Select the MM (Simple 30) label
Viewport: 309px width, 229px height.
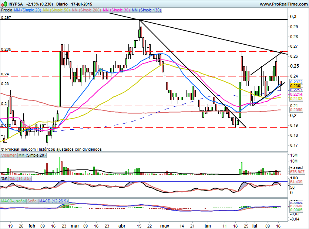point(116,10)
